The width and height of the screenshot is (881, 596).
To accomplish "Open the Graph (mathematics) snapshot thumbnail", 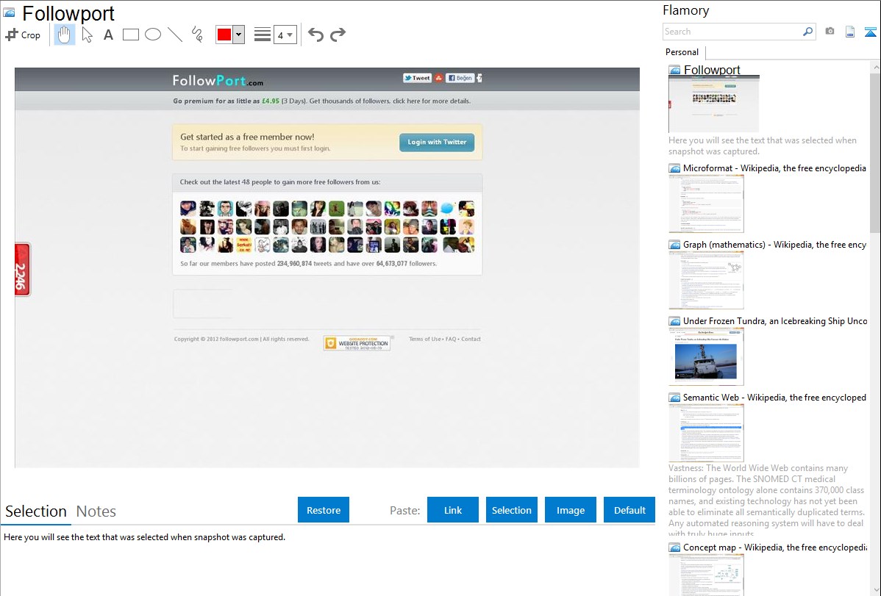I will 706,280.
